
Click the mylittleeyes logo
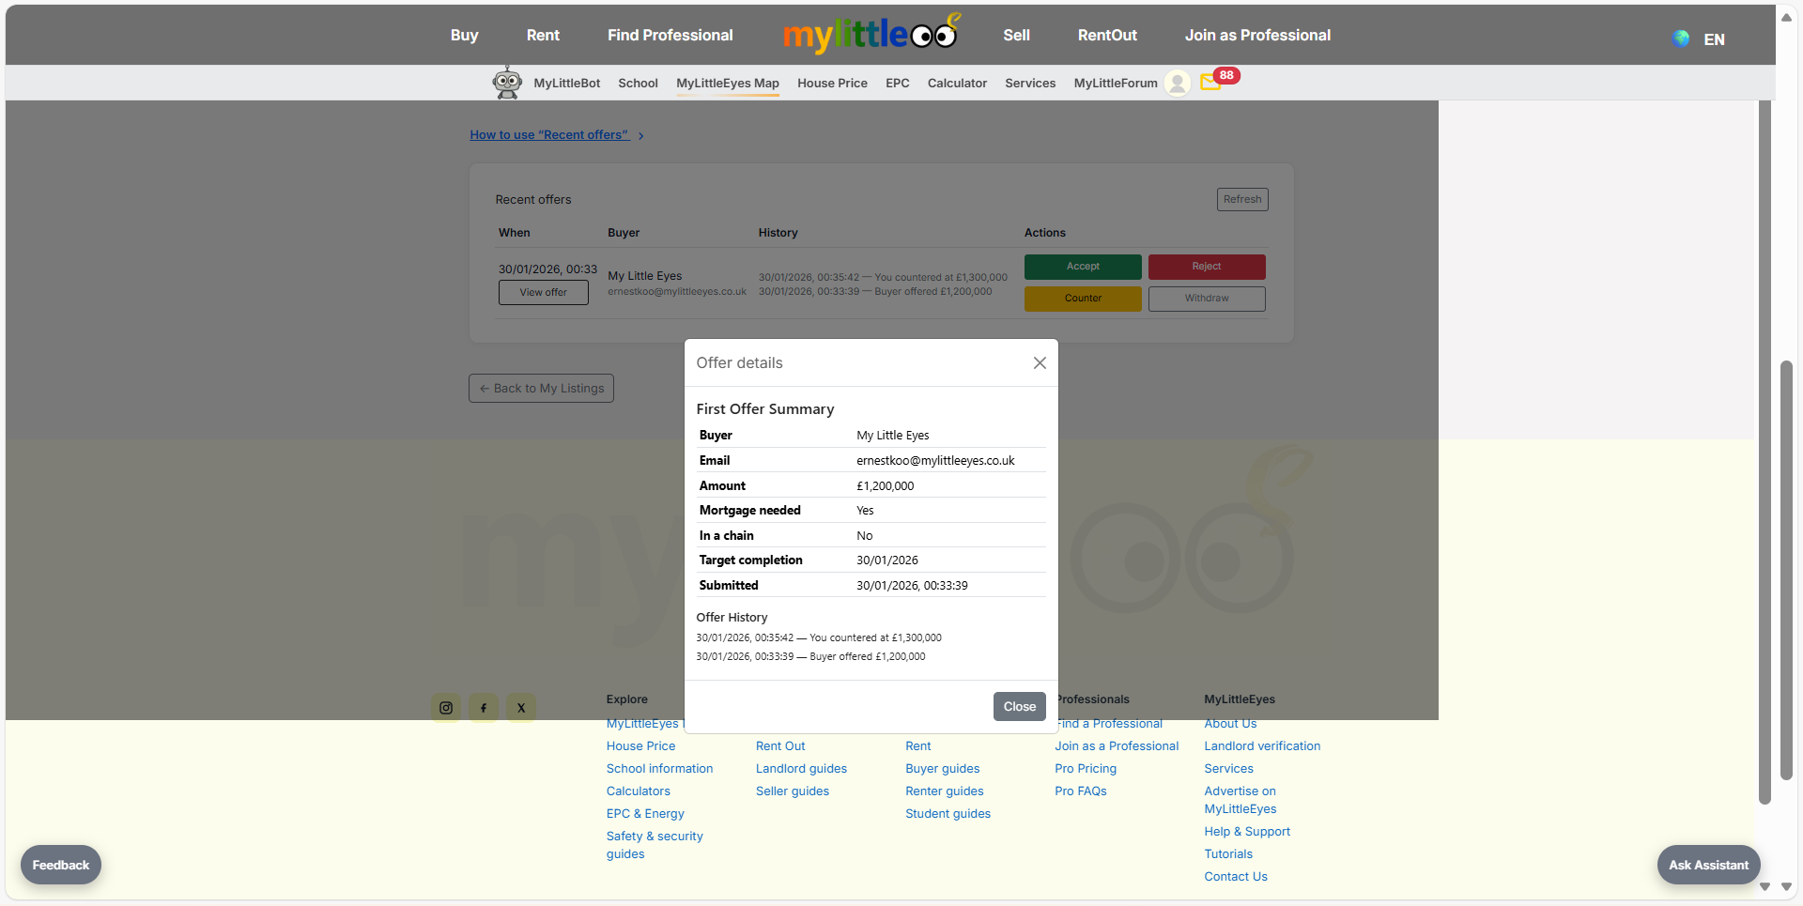(871, 35)
